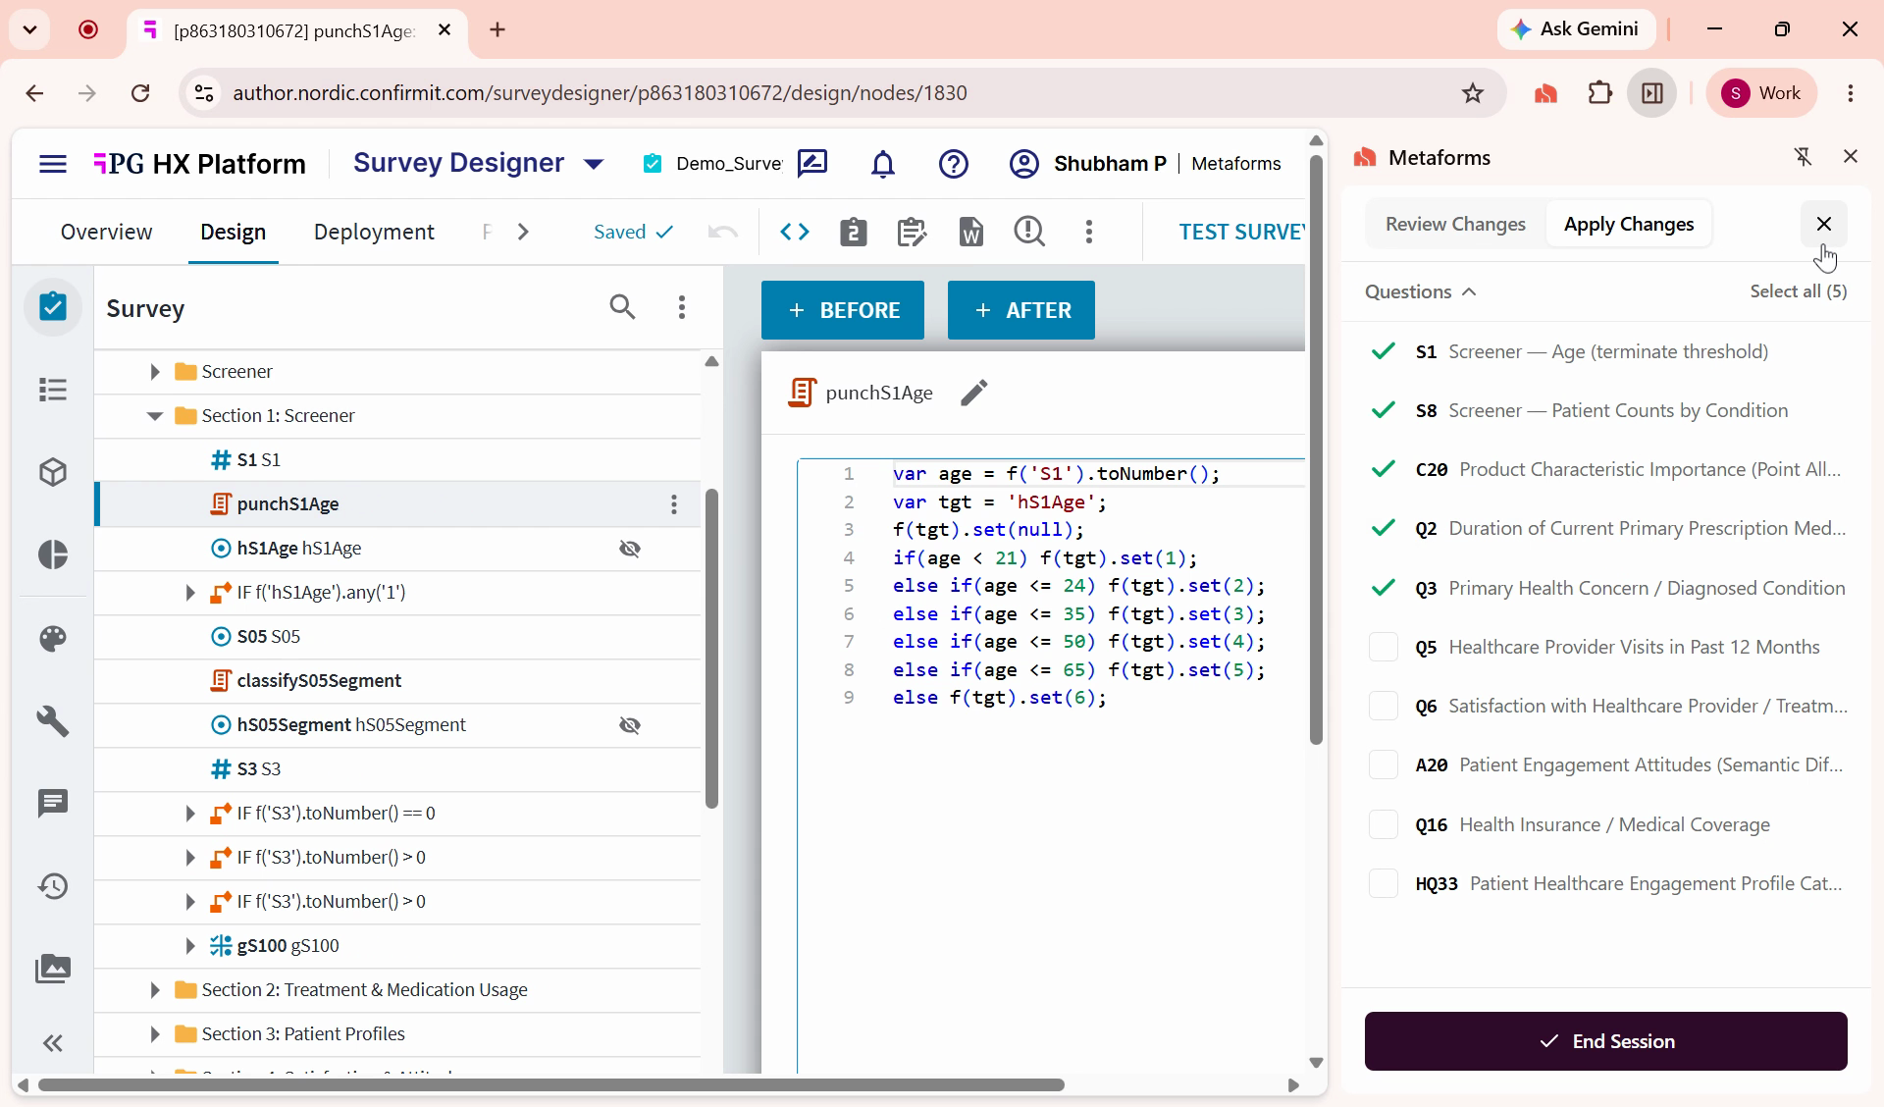Open Survey panel three-dot menu

click(682, 307)
